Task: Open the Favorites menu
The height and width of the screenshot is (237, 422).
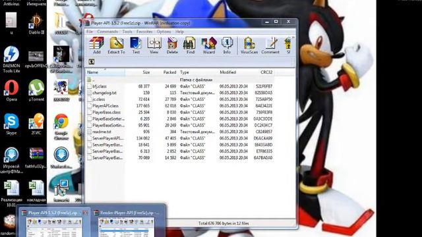Action: (144, 32)
